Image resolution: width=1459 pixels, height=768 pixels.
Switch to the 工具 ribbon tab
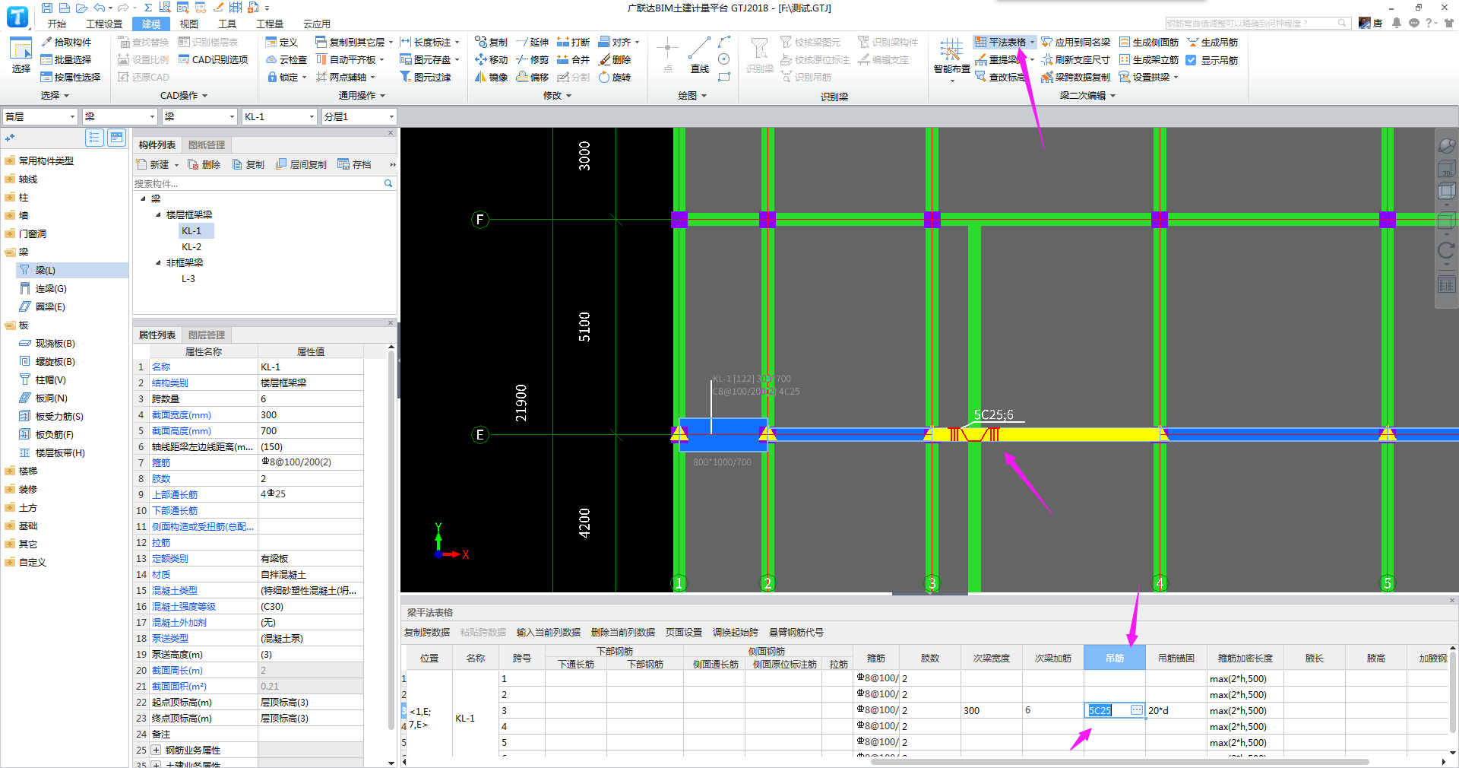(x=227, y=24)
